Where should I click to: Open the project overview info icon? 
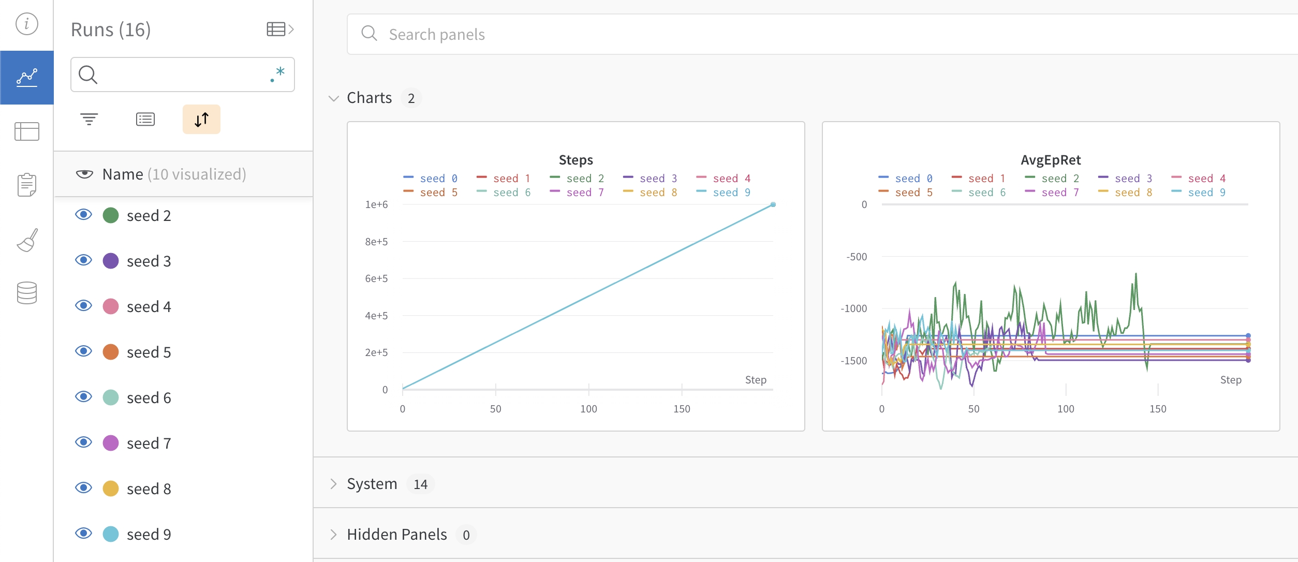click(x=26, y=24)
